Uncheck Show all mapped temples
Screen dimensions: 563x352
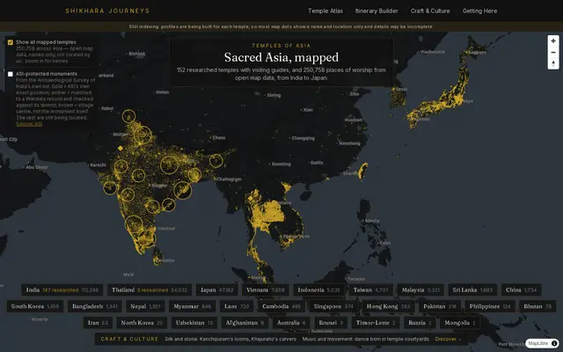tap(11, 42)
